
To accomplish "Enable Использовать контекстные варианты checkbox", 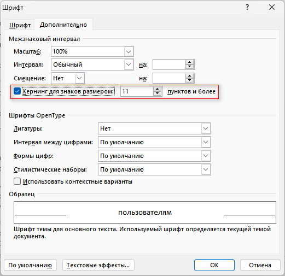I will tap(17, 181).
